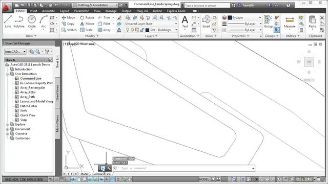Select the Circle tool
Screen dimensions: 328x184
coord(32,21)
